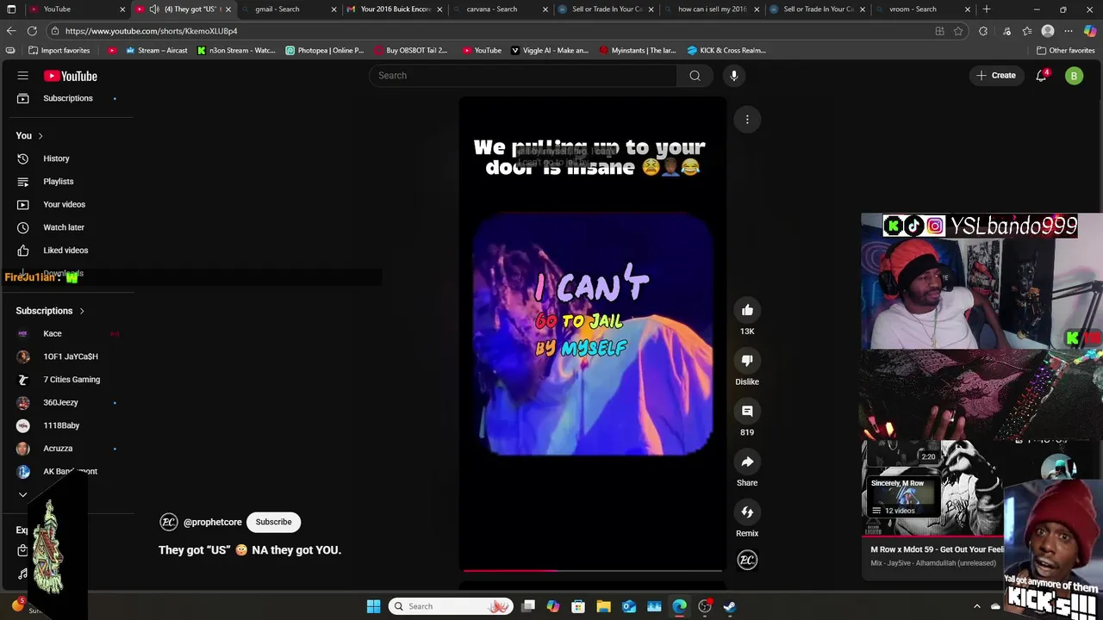Screen dimensions: 1103x620
Task: Click the Windows taskbar search box
Action: [452, 606]
